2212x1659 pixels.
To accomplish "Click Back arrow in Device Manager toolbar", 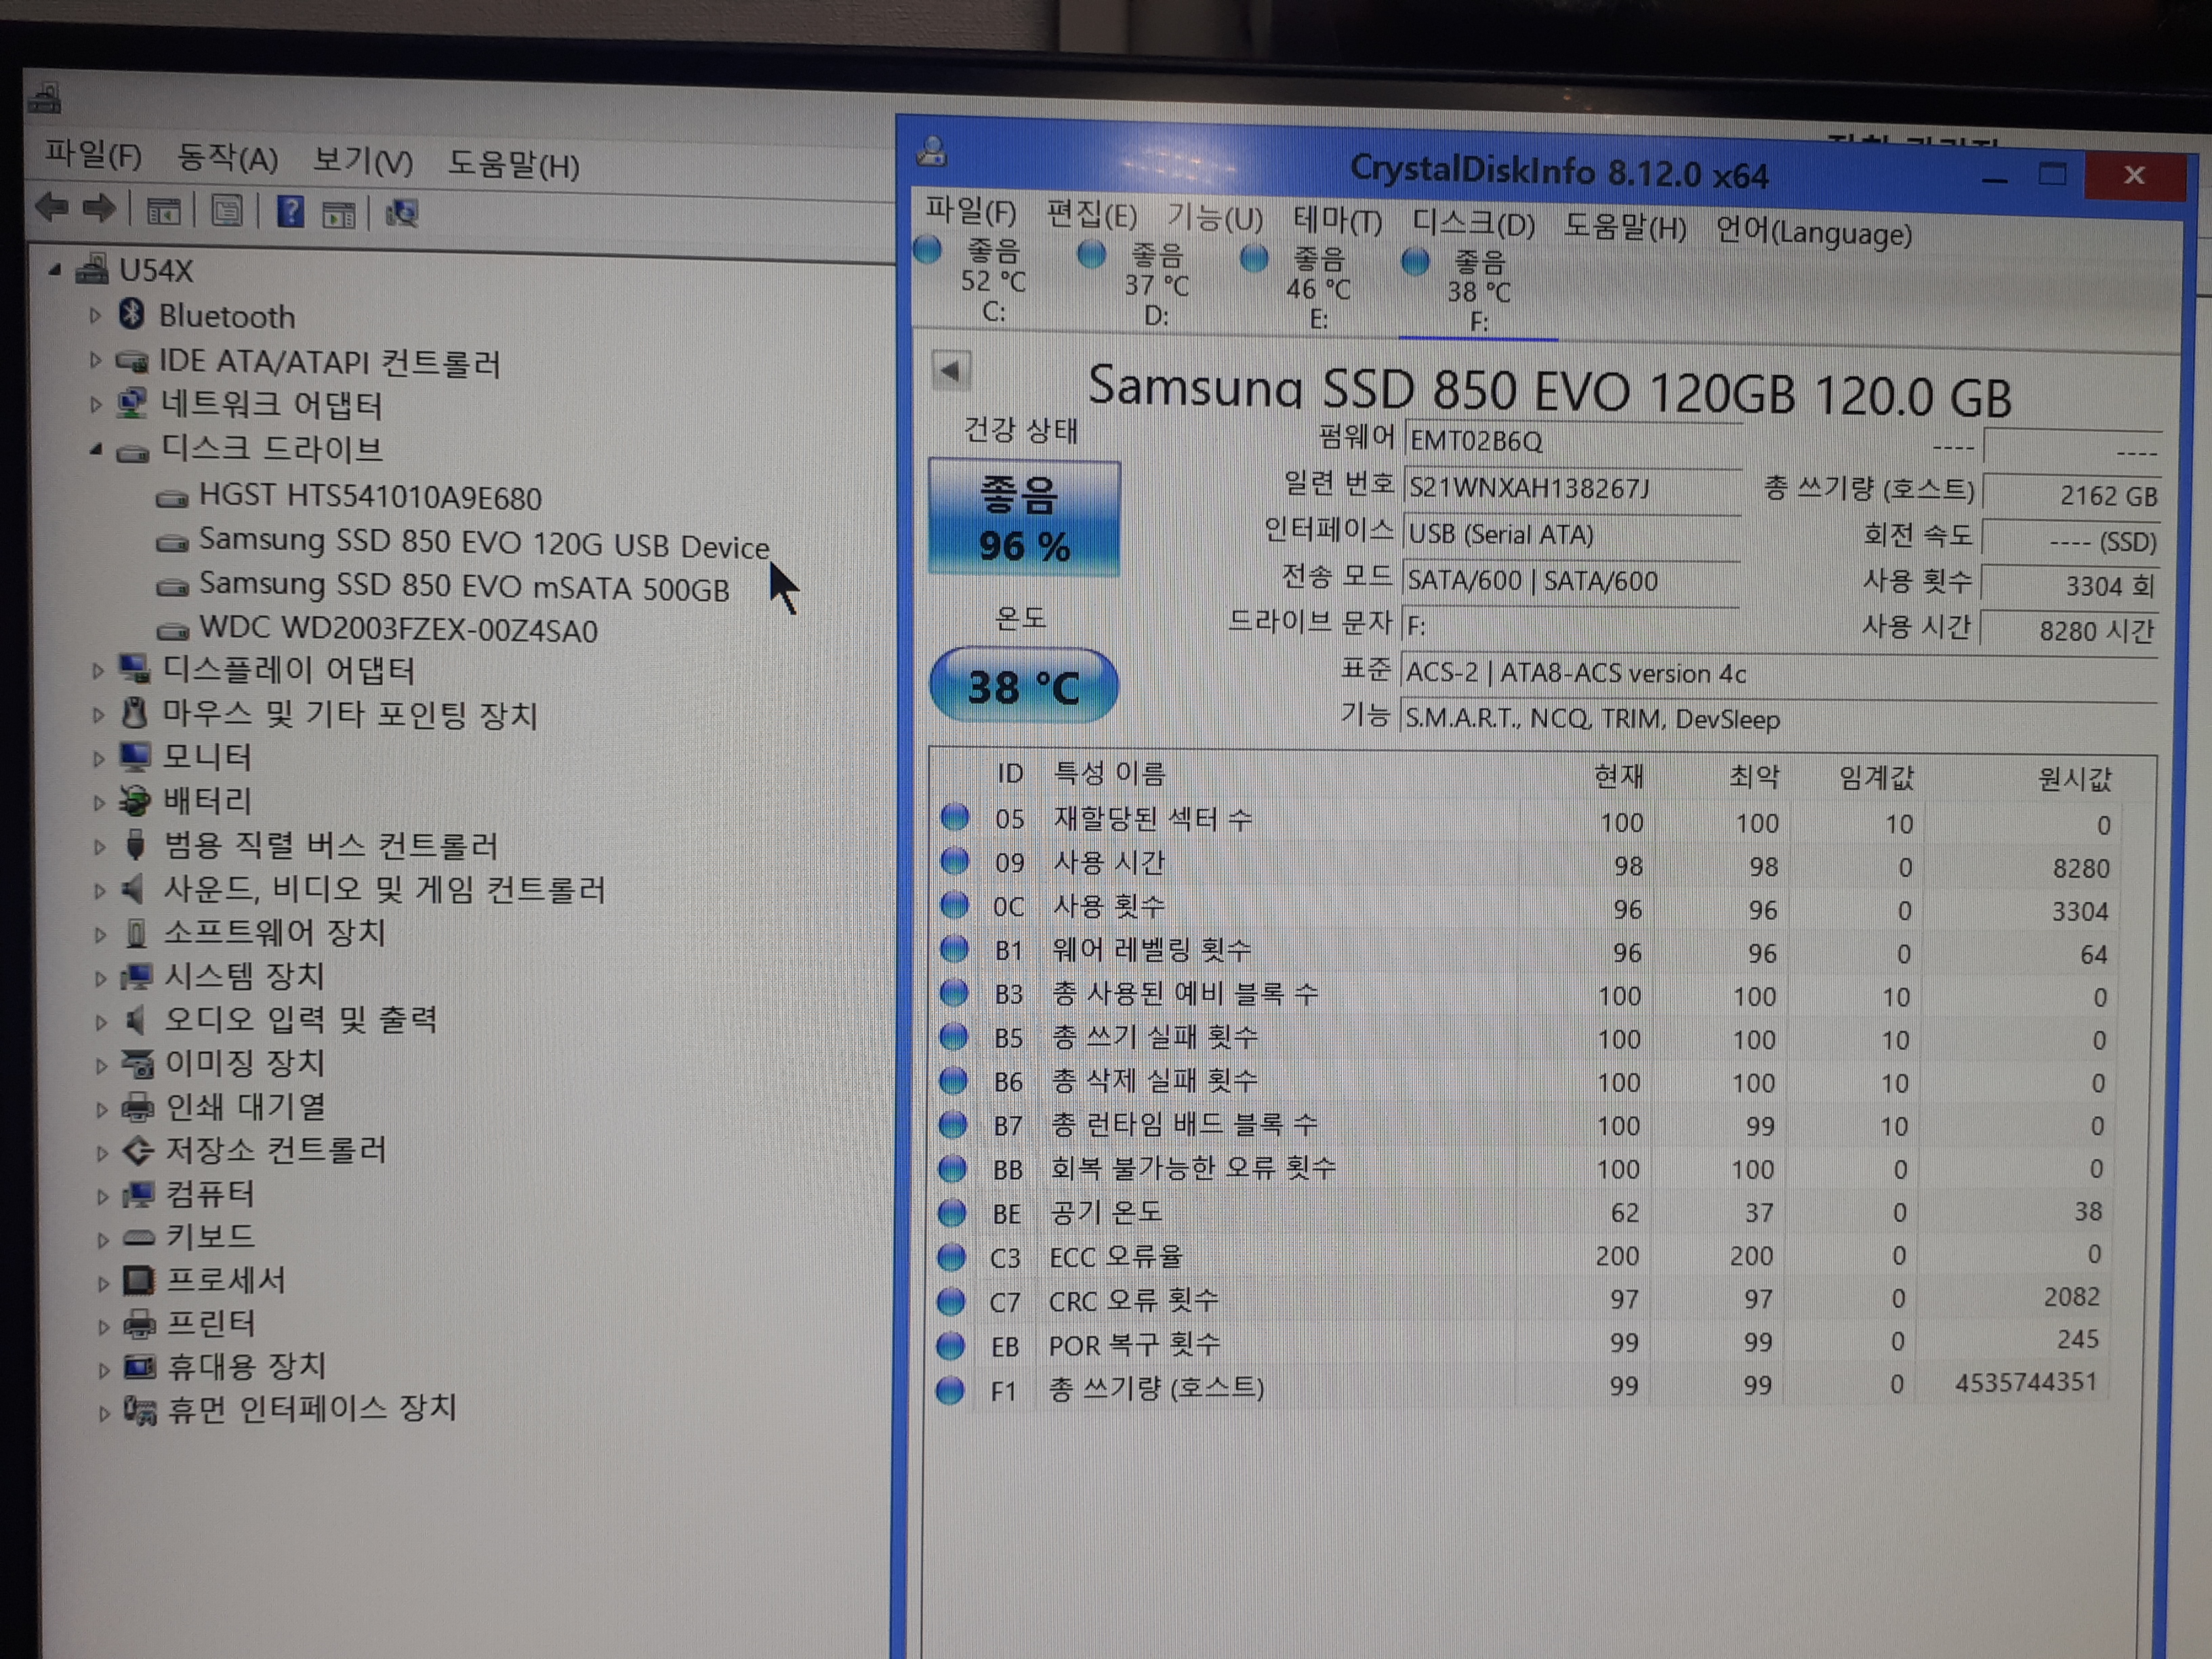I will point(52,208).
